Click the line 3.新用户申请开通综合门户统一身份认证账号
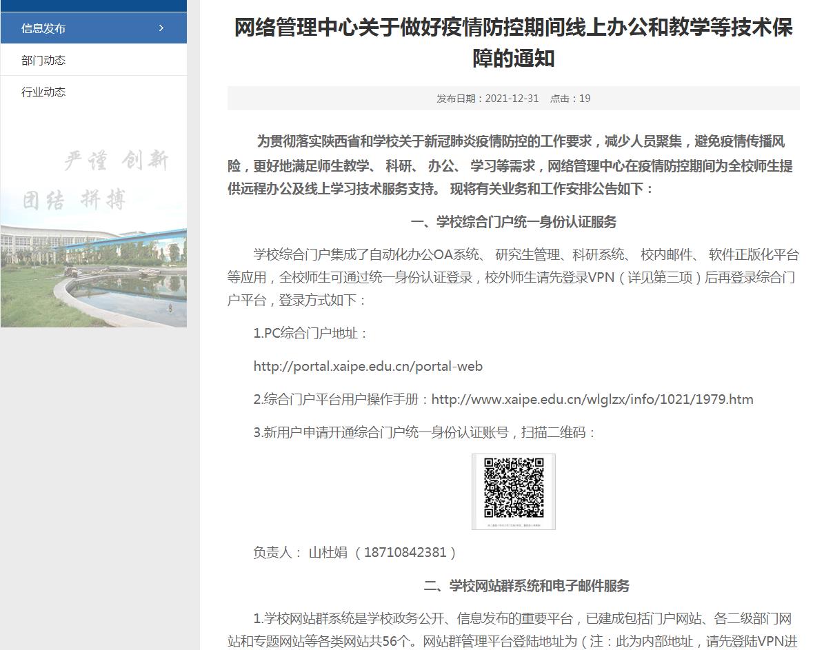Viewport: 824px width, 650px height. tap(424, 432)
